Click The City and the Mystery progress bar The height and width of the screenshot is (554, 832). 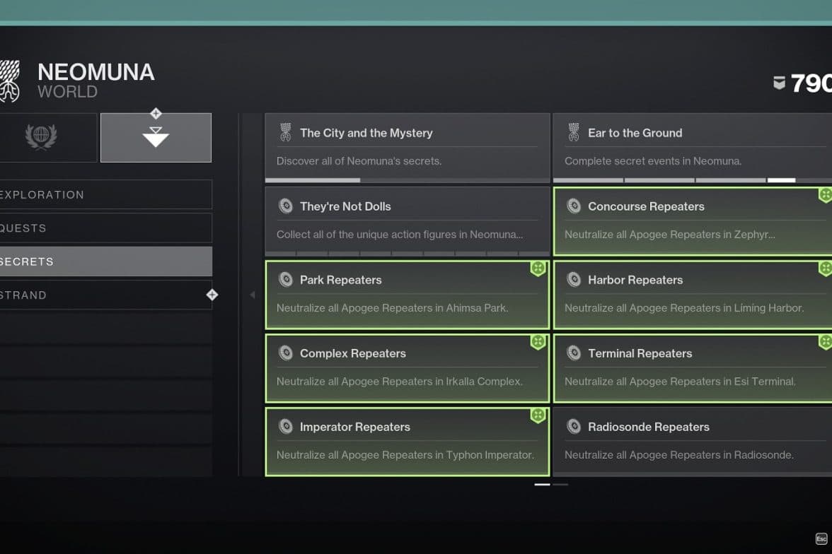click(408, 180)
